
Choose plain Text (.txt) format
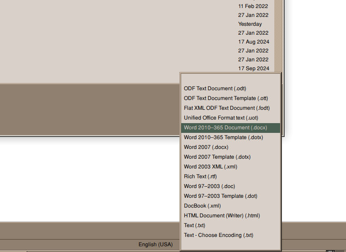(x=231, y=225)
